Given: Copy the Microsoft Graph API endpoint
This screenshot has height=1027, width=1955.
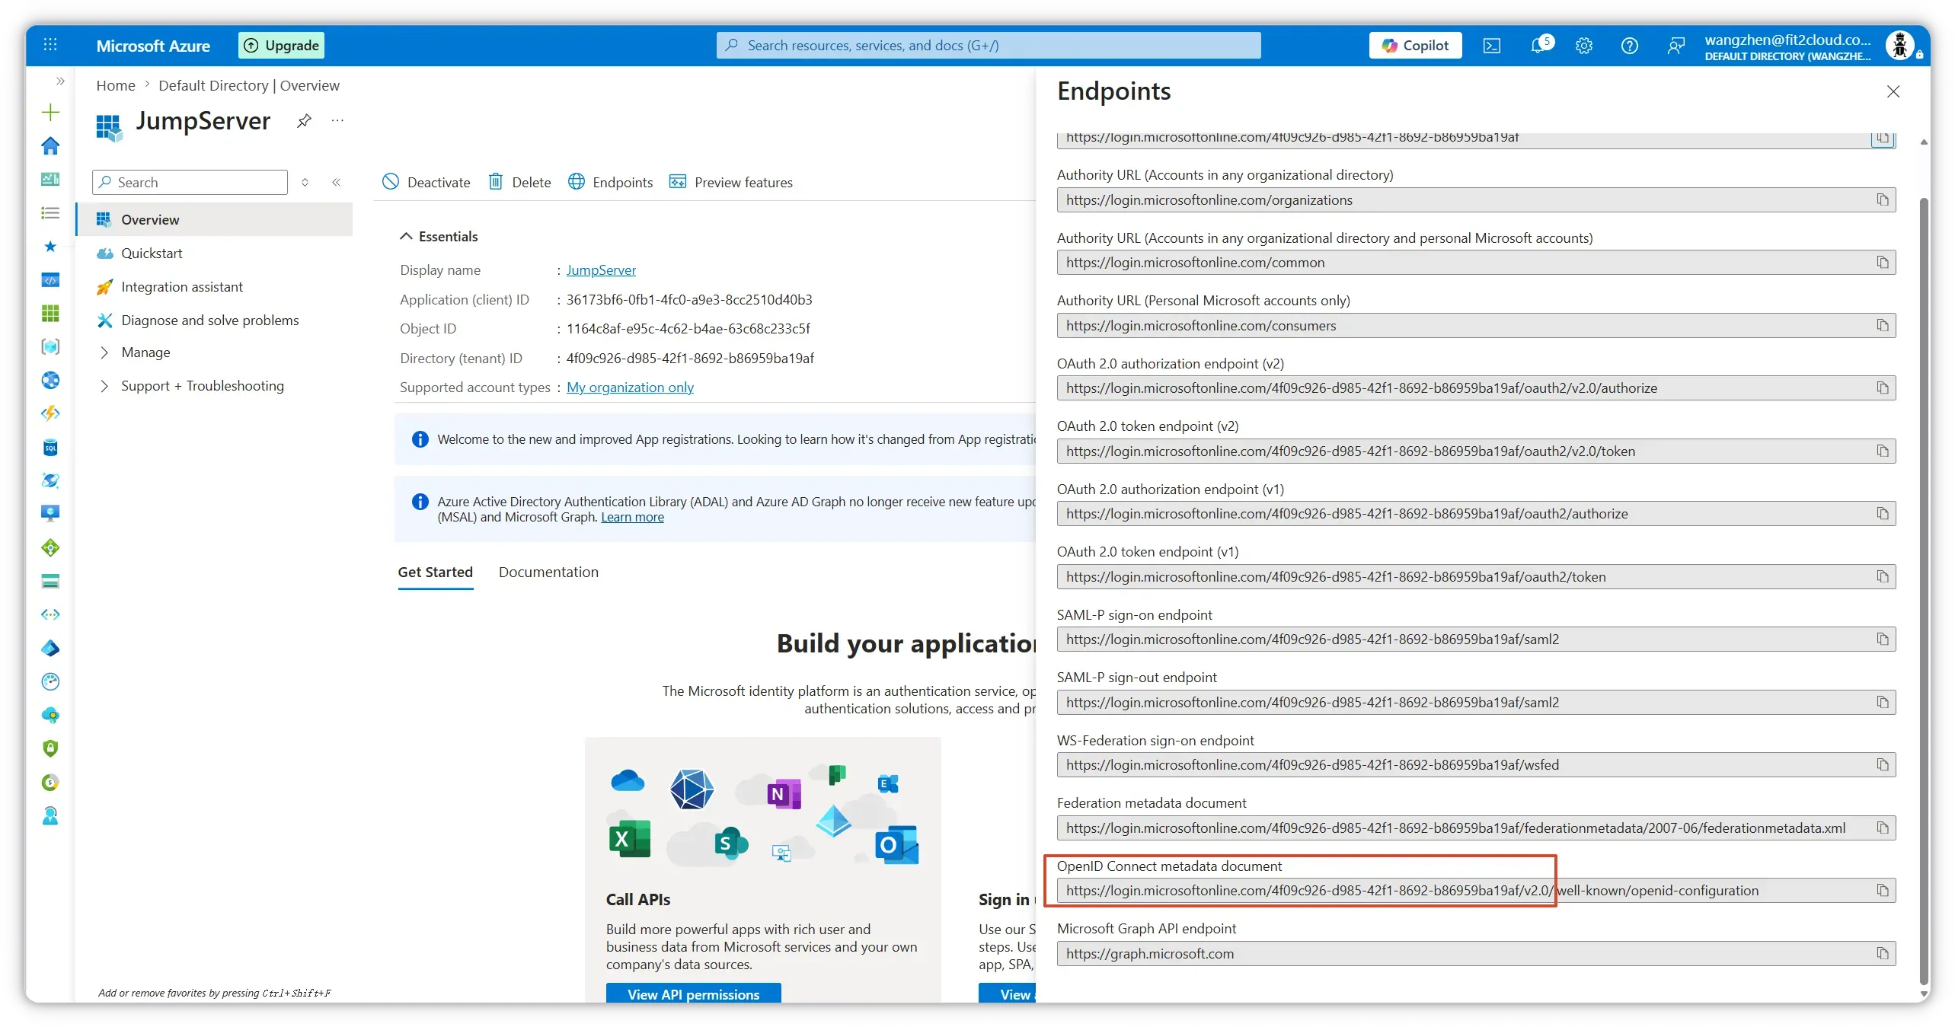Looking at the screenshot, I should [x=1882, y=953].
